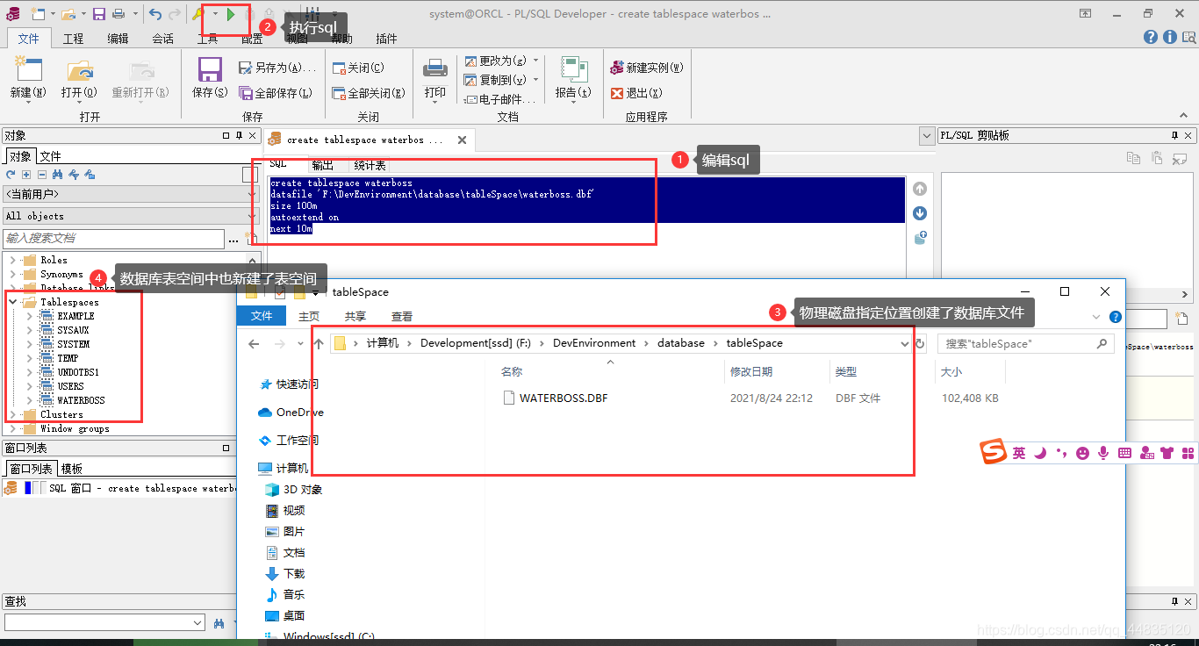Switch to 会话 ribbon tab
Image resolution: width=1199 pixels, height=646 pixels.
(162, 39)
